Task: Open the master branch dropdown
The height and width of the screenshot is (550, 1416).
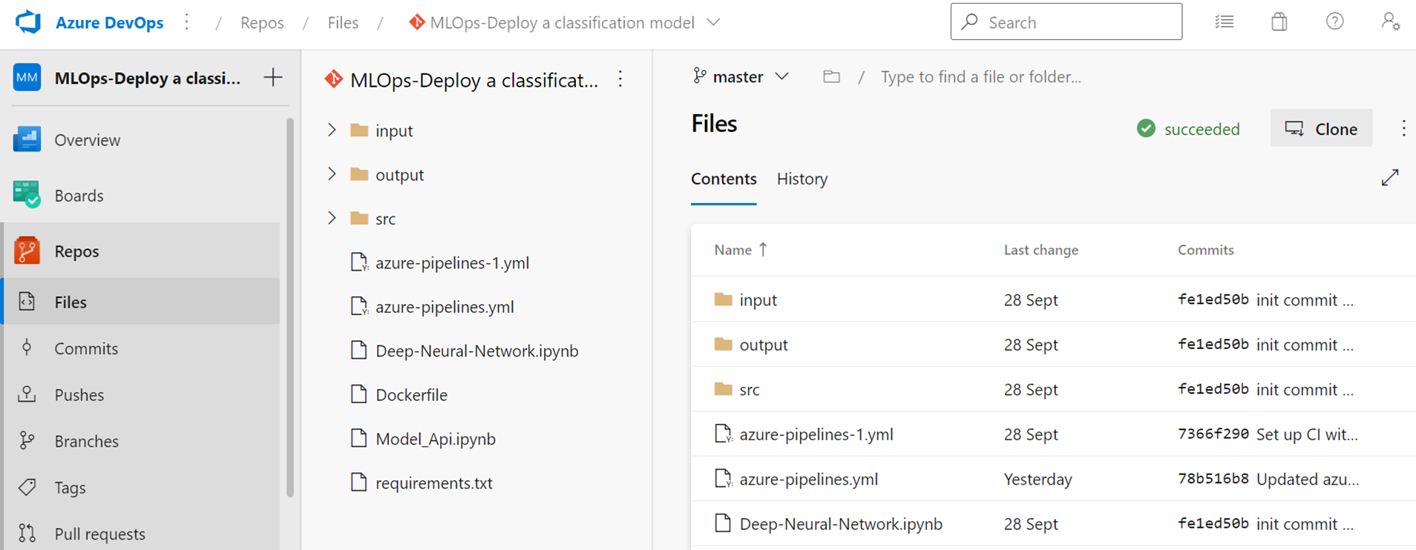Action: pos(740,76)
